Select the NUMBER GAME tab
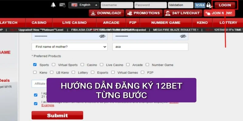Screen dimensions: 243x121 (166, 23)
